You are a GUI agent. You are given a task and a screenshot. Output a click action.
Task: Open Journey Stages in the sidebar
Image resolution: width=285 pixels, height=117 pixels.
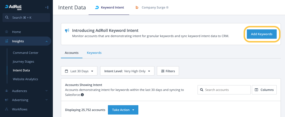click(x=24, y=62)
